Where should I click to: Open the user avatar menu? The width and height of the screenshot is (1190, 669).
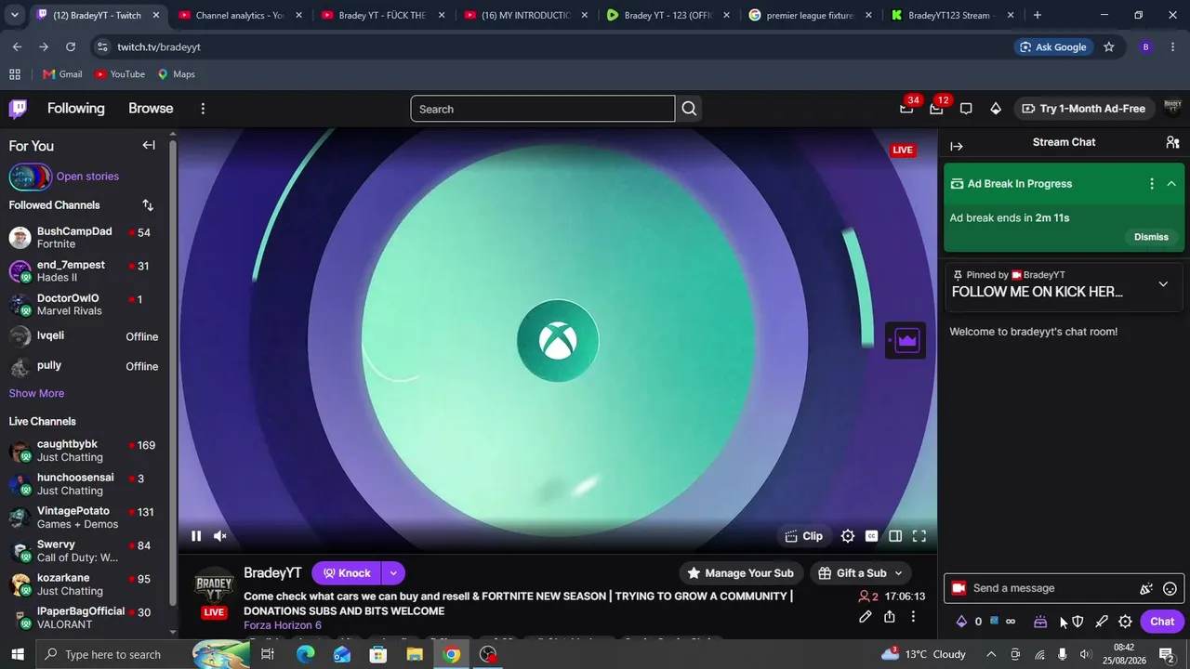1172,109
